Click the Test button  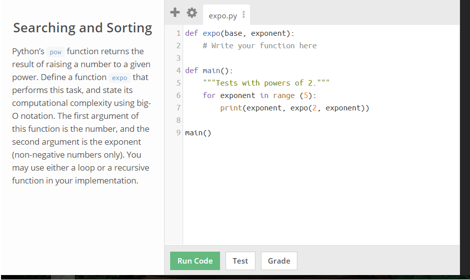(240, 261)
